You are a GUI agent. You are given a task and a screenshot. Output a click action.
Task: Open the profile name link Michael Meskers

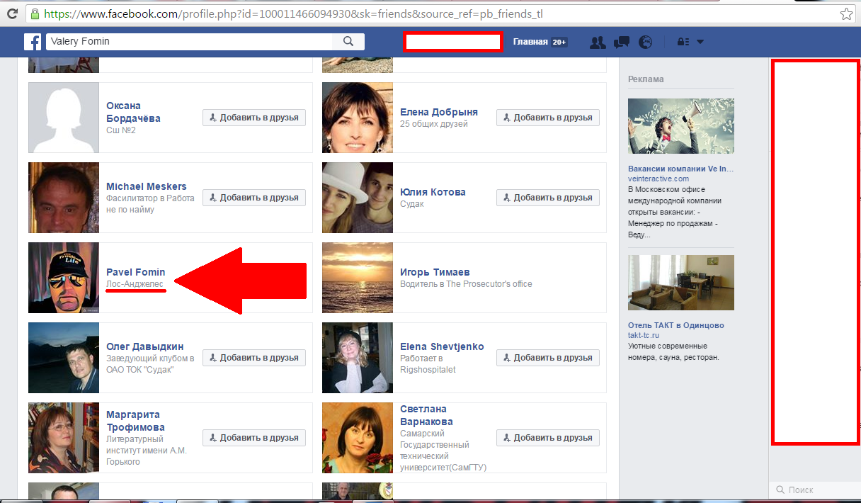147,186
